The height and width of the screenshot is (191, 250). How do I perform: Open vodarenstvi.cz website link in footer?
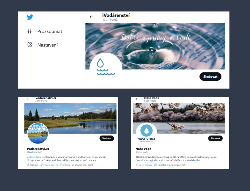pyautogui.click(x=51, y=165)
